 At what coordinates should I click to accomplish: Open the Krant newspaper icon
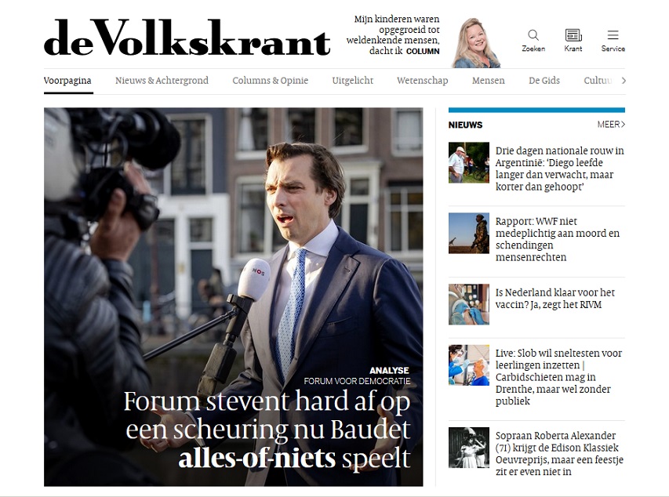pyautogui.click(x=573, y=41)
